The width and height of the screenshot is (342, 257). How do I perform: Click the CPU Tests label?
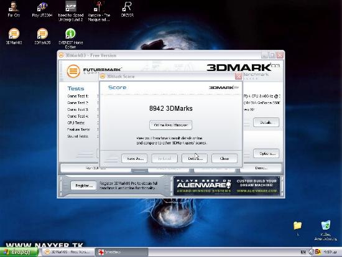coord(76,123)
